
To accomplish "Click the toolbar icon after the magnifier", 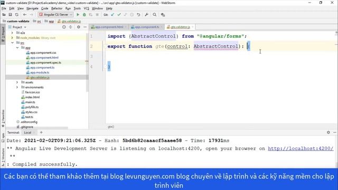I will tap(163, 15).
